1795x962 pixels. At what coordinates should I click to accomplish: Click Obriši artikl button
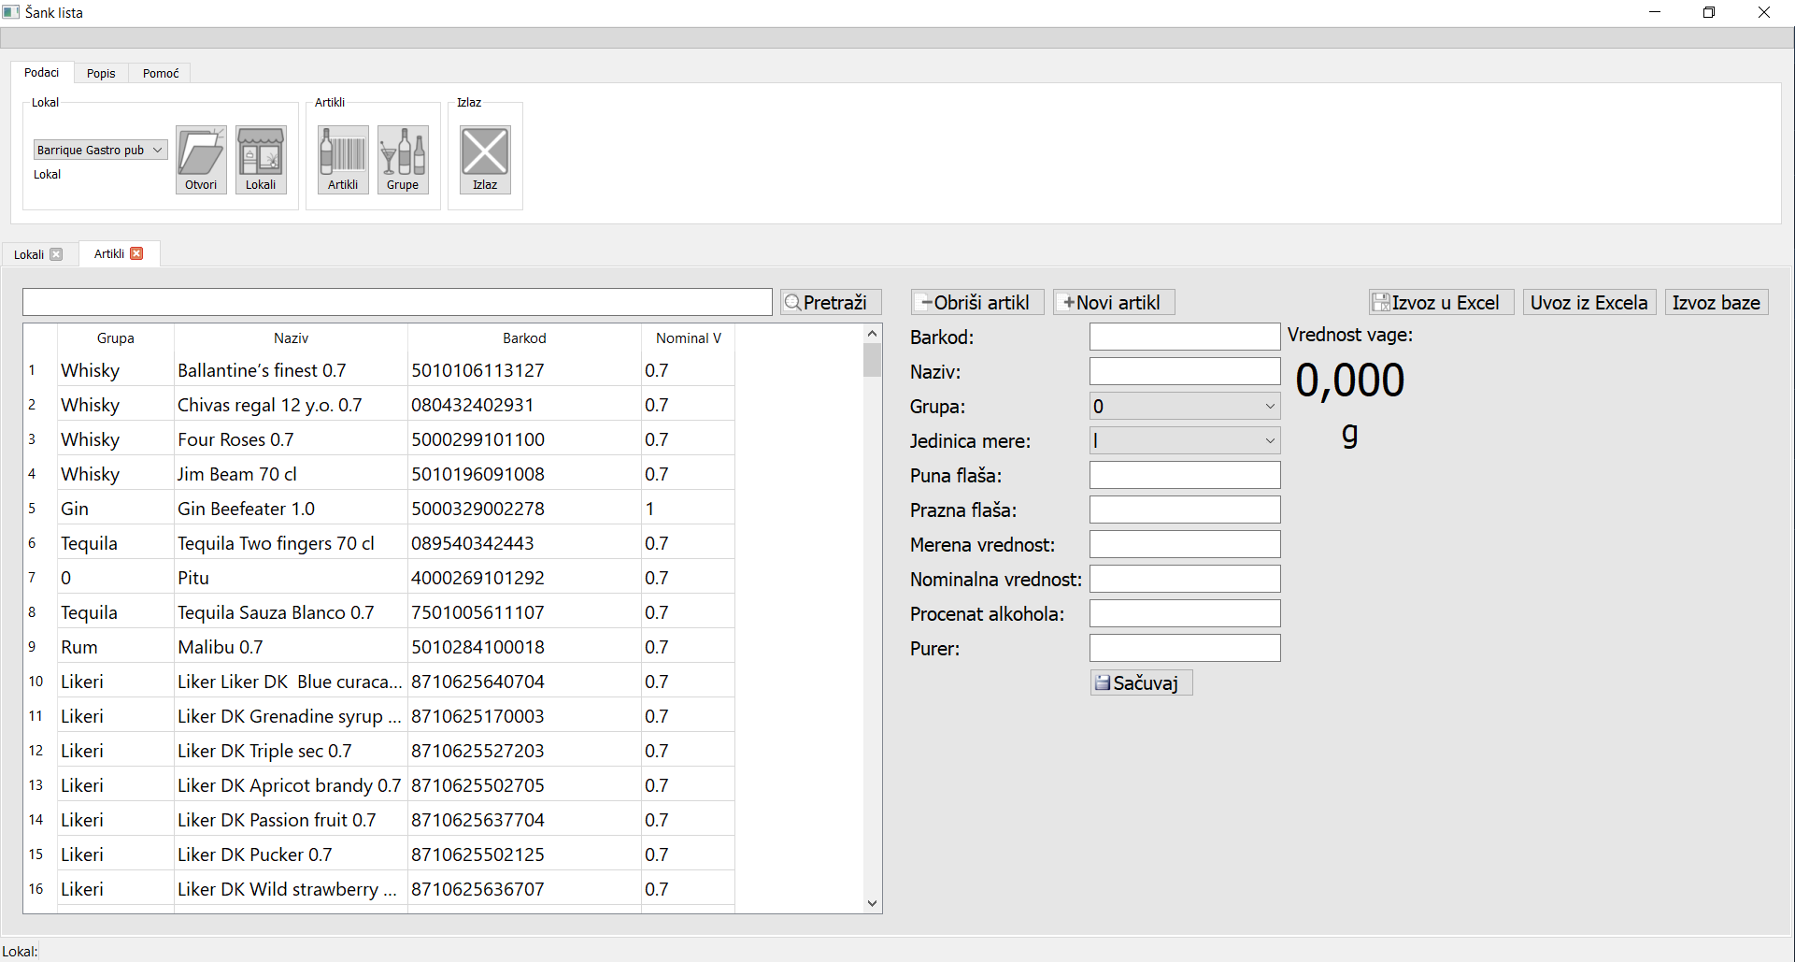pos(976,302)
